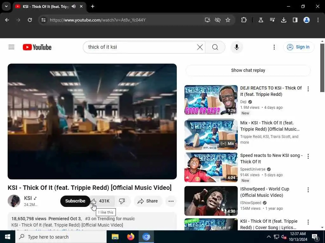325x243 pixels.
Task: Open File Explorer from taskbar
Action: (x=115, y=237)
